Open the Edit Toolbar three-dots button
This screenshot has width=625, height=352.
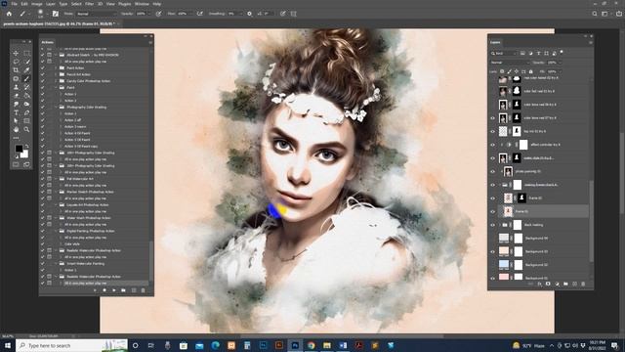pyautogui.click(x=16, y=138)
